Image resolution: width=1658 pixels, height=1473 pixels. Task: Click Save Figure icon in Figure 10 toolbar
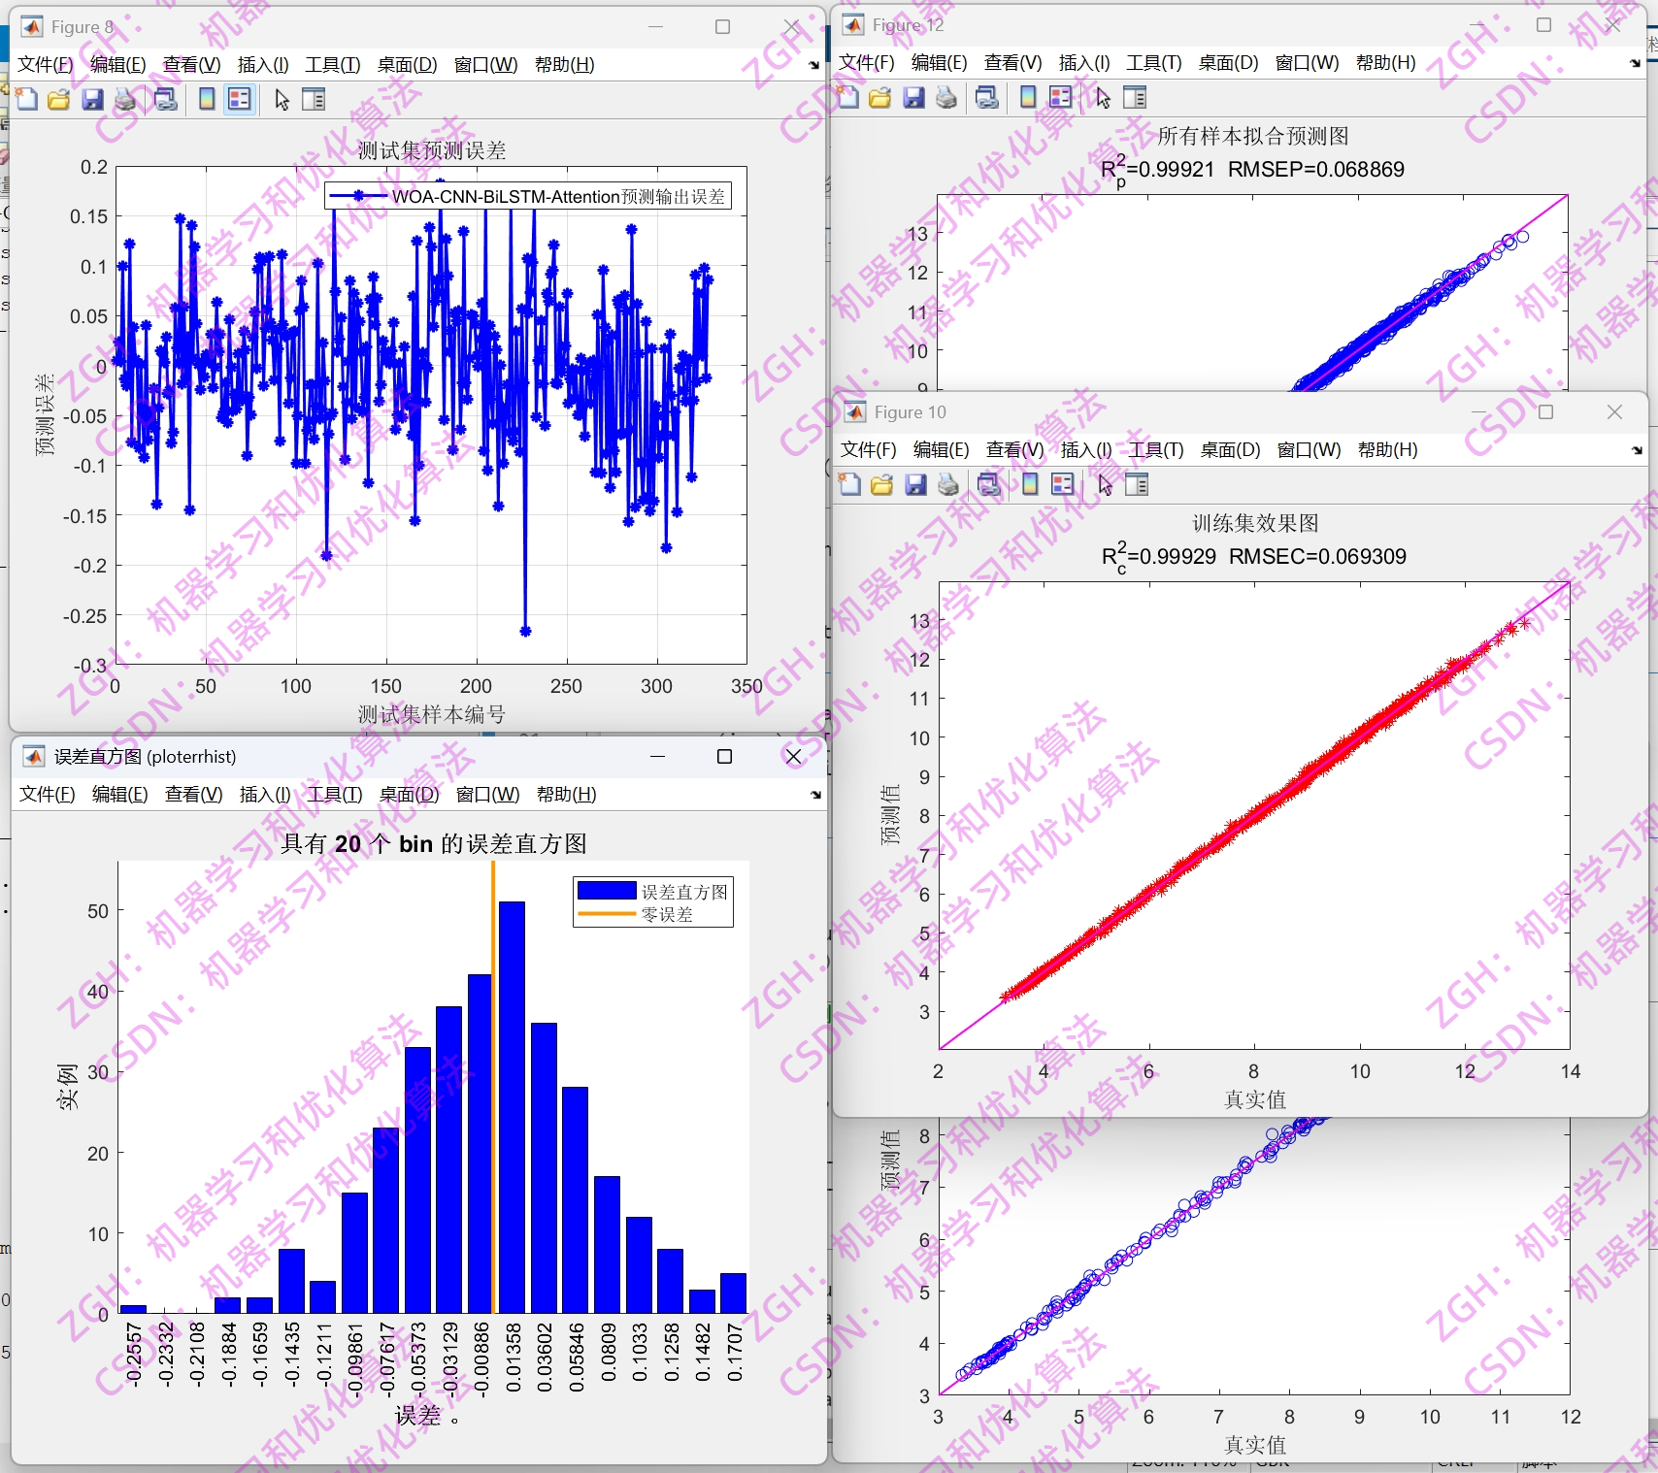pyautogui.click(x=915, y=484)
